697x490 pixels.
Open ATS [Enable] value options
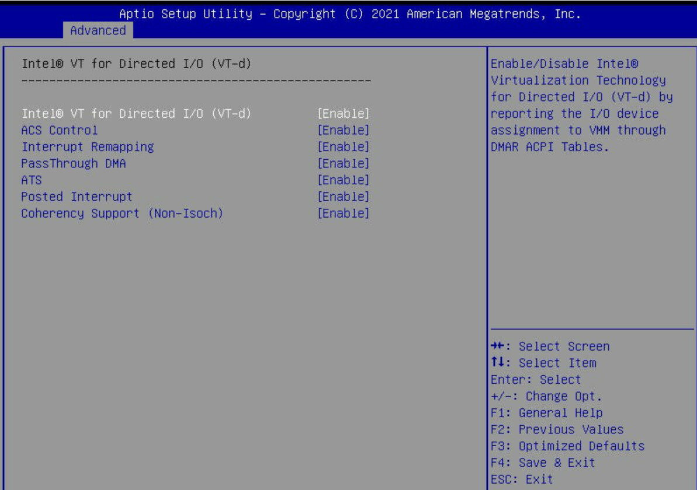342,181
